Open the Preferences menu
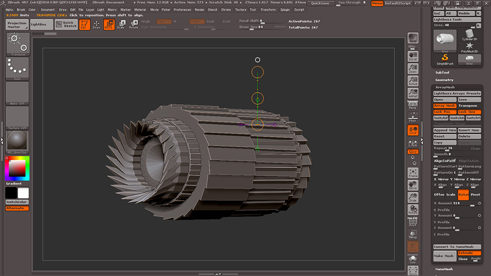 coord(182,10)
